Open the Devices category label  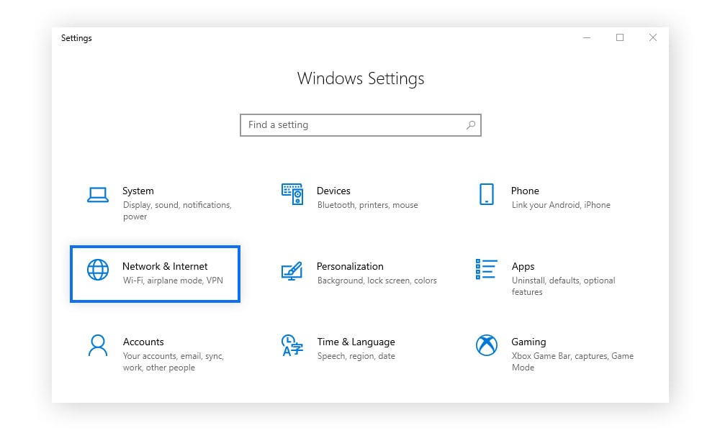333,191
